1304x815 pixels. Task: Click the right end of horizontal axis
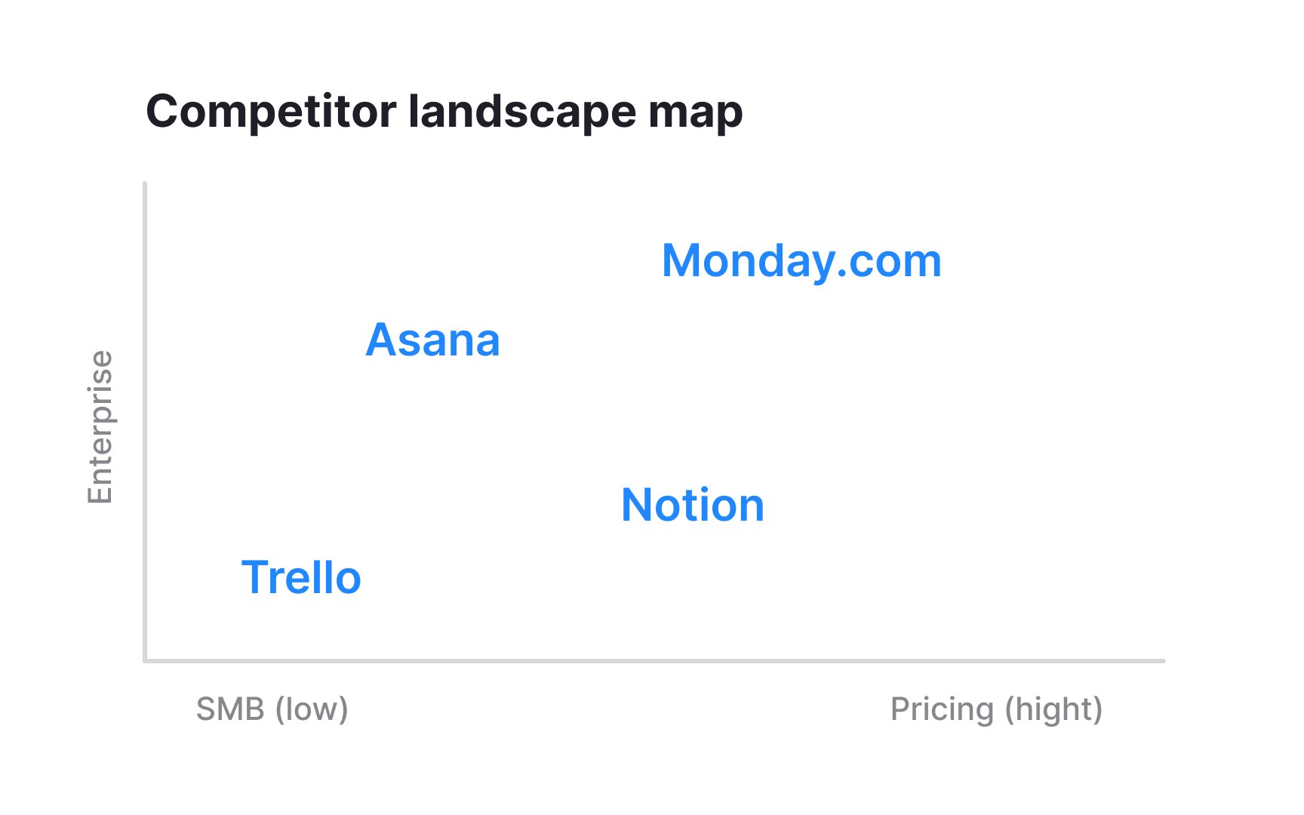pyautogui.click(x=1163, y=661)
